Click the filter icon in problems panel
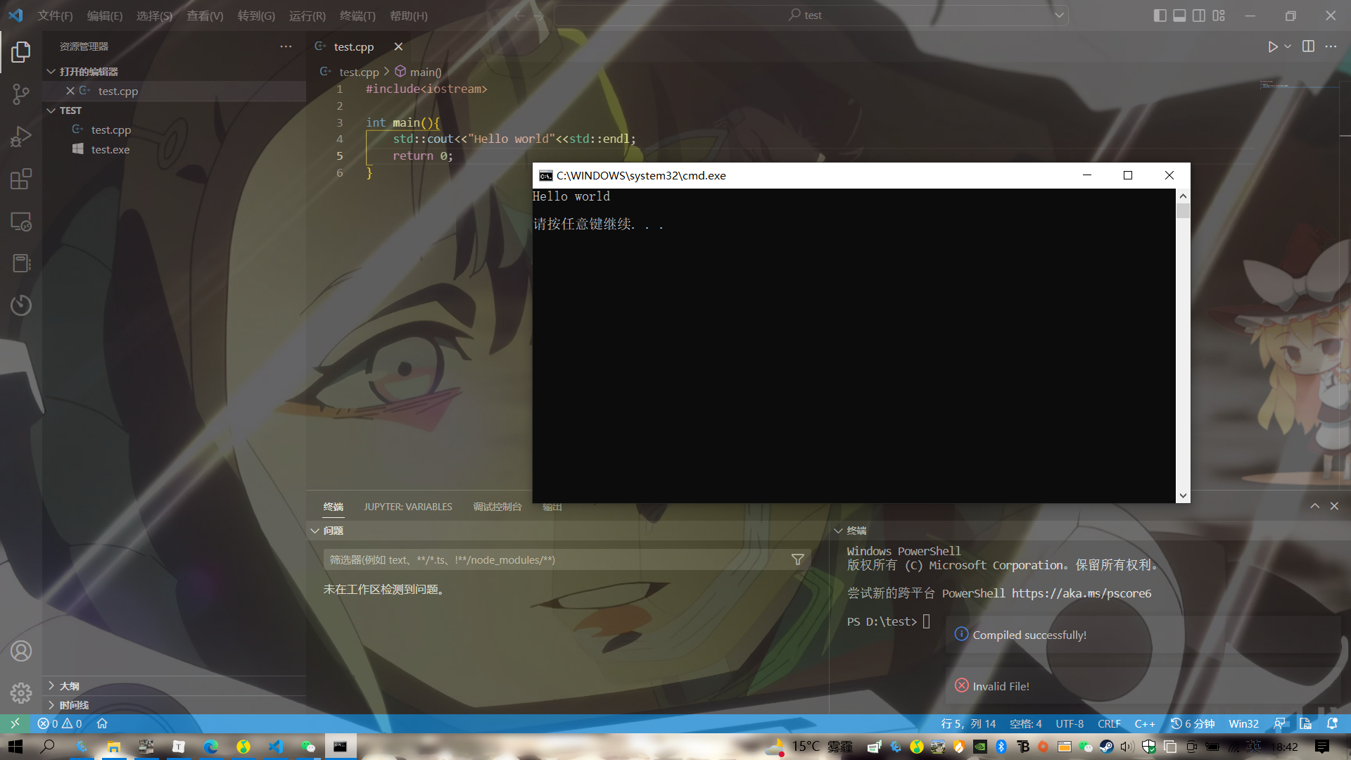Screen dimensions: 1351x760 [x=797, y=559]
